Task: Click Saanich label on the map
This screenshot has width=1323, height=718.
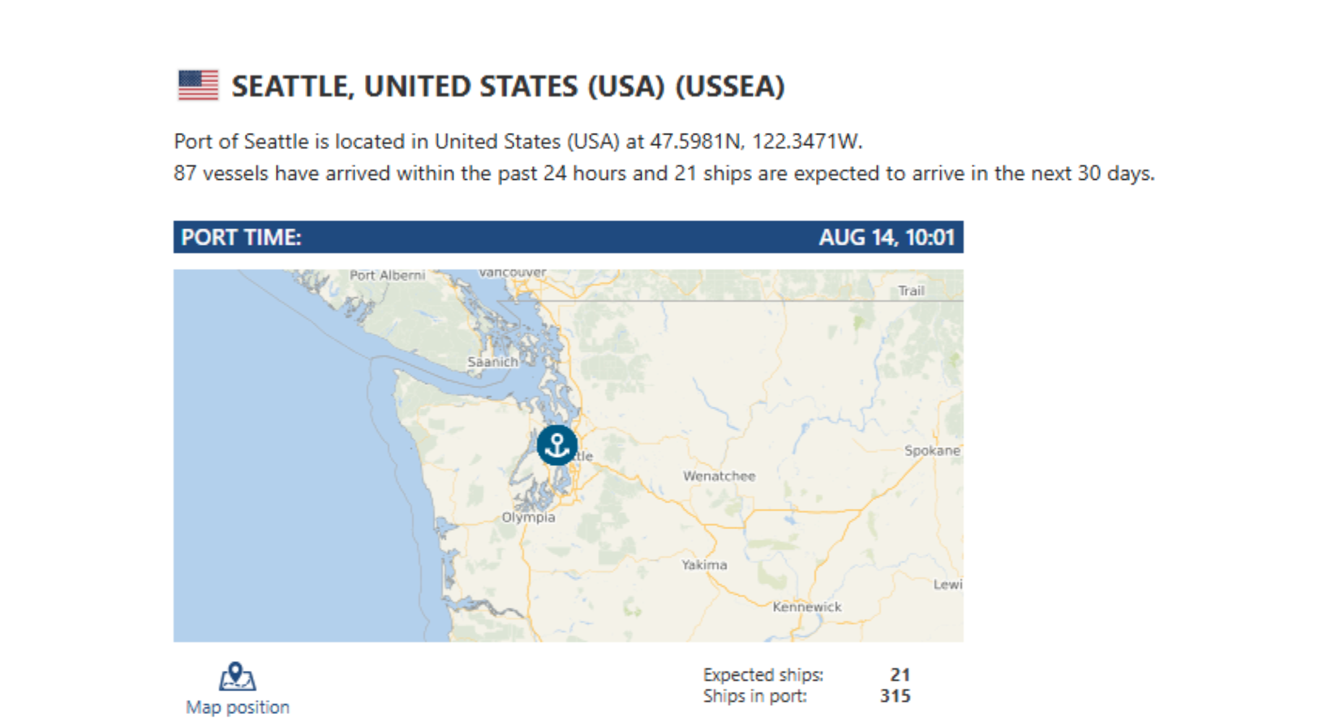Action: pos(492,362)
